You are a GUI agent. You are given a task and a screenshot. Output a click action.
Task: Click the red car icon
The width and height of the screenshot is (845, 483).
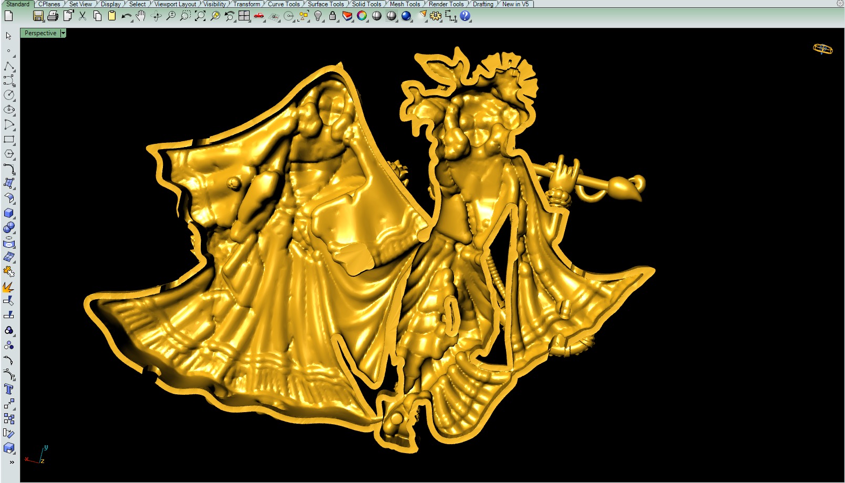point(259,16)
